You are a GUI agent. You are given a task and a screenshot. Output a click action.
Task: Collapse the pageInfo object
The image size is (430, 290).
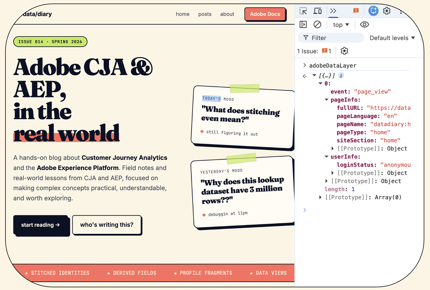click(326, 100)
